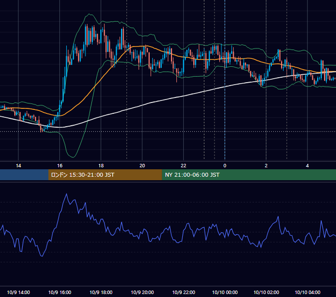Click the 10/10 02:00 time label

(266, 292)
